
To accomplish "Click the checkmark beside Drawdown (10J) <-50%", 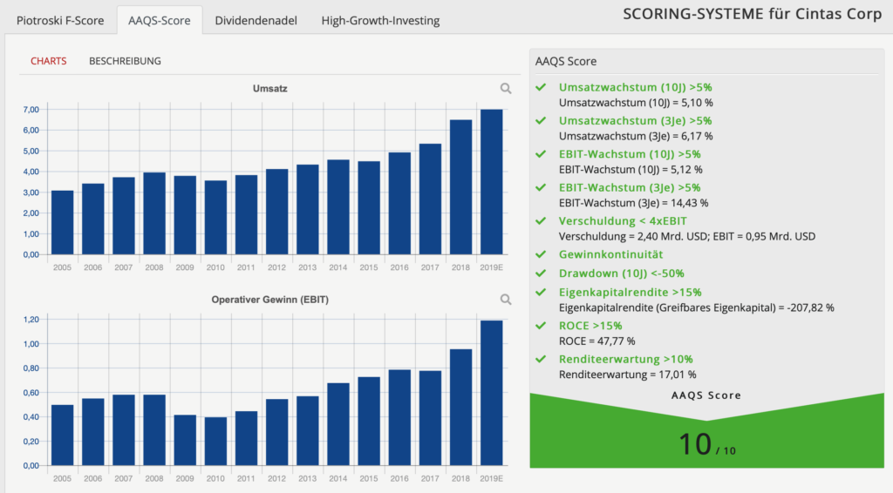I will click(x=541, y=273).
